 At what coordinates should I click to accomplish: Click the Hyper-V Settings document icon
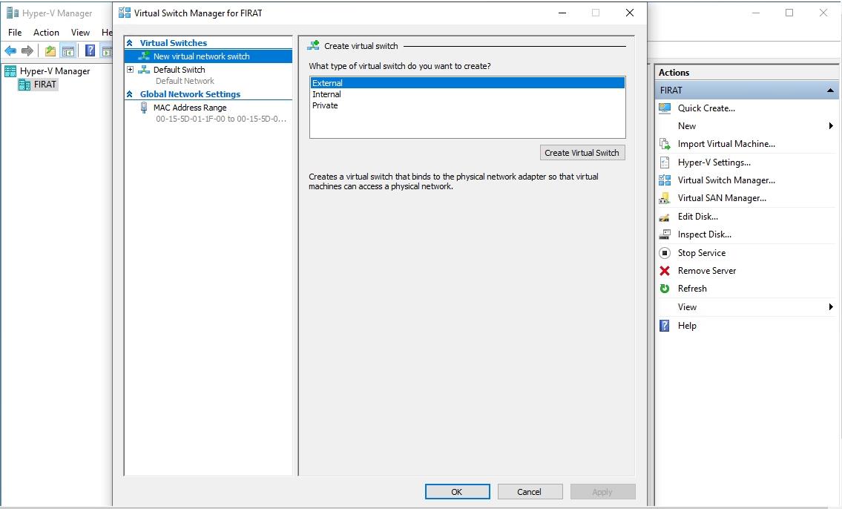click(665, 162)
